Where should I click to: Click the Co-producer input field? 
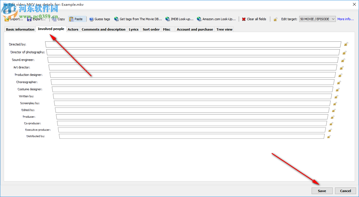192,123
